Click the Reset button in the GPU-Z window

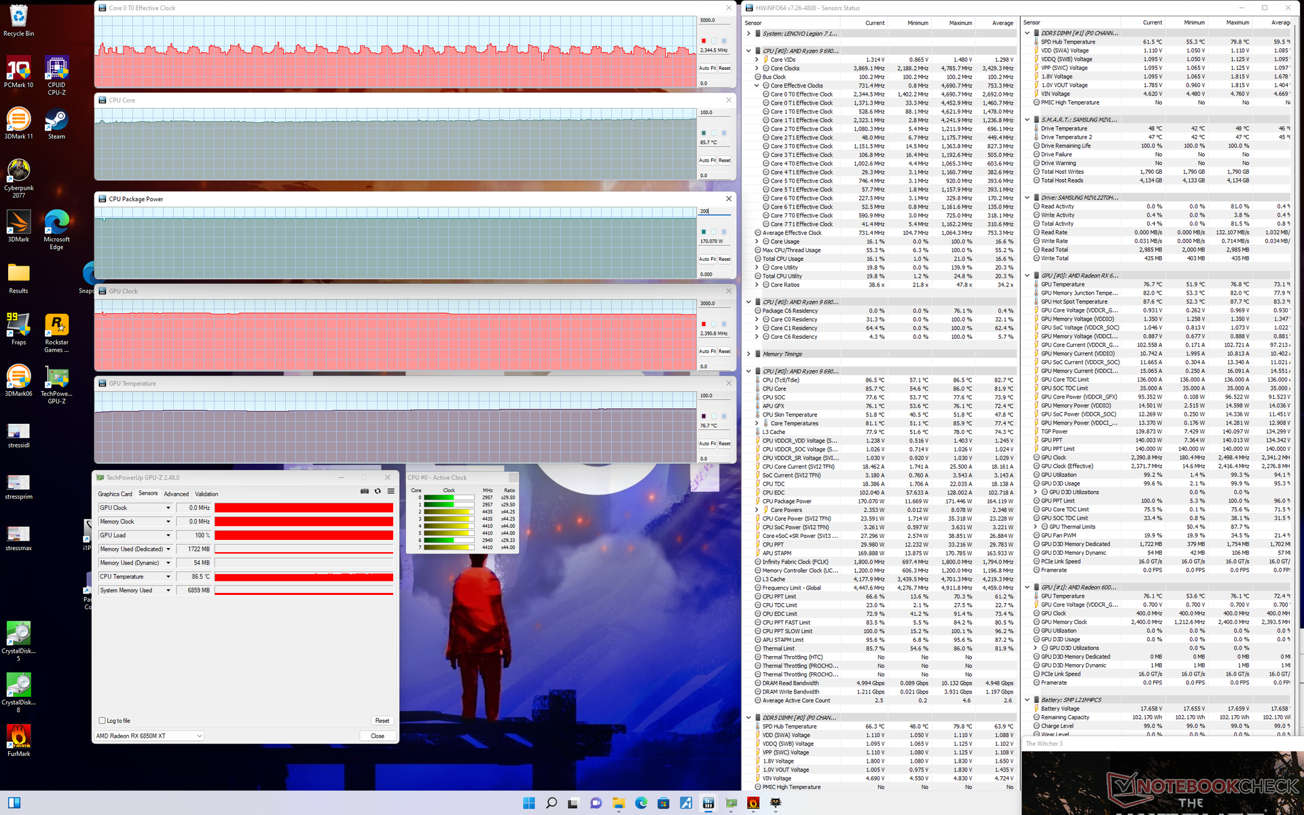pyautogui.click(x=382, y=721)
